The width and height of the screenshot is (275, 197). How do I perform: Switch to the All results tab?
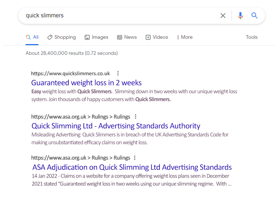[32, 37]
